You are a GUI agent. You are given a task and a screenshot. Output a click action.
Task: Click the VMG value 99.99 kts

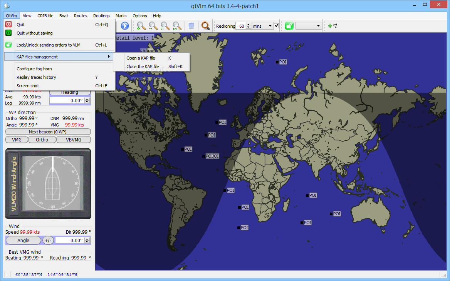[74, 125]
